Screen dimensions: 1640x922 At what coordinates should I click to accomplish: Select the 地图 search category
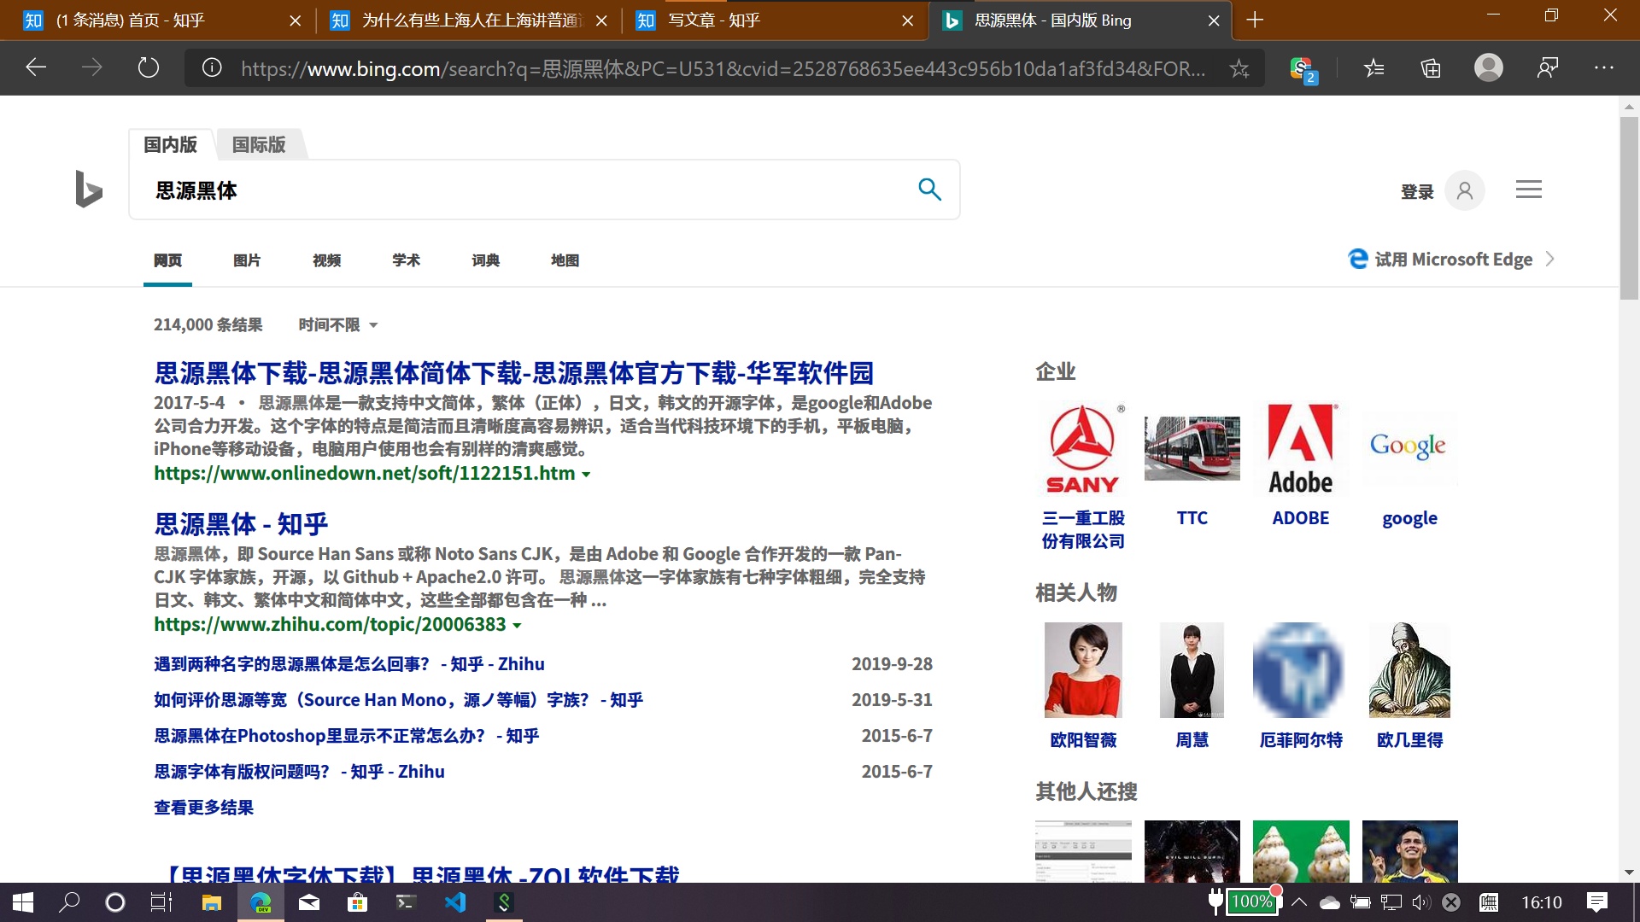pyautogui.click(x=565, y=260)
